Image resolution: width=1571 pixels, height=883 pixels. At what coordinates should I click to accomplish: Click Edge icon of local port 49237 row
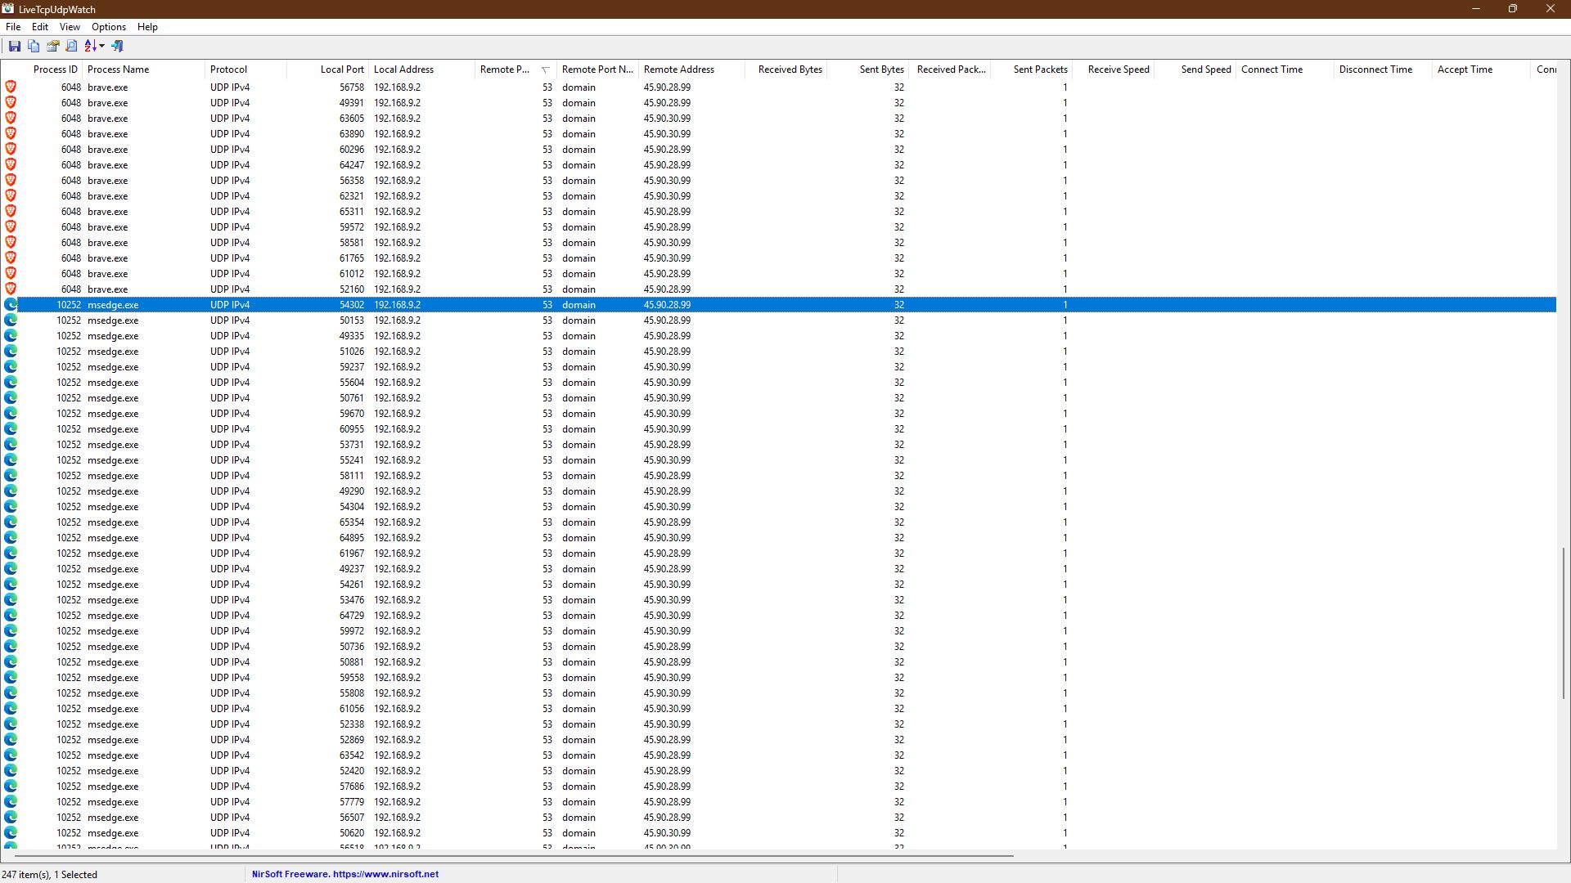(x=11, y=568)
